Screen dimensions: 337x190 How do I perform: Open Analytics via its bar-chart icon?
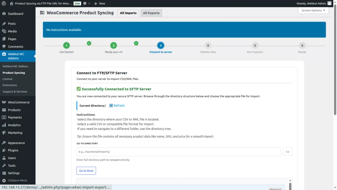click(x=4, y=125)
